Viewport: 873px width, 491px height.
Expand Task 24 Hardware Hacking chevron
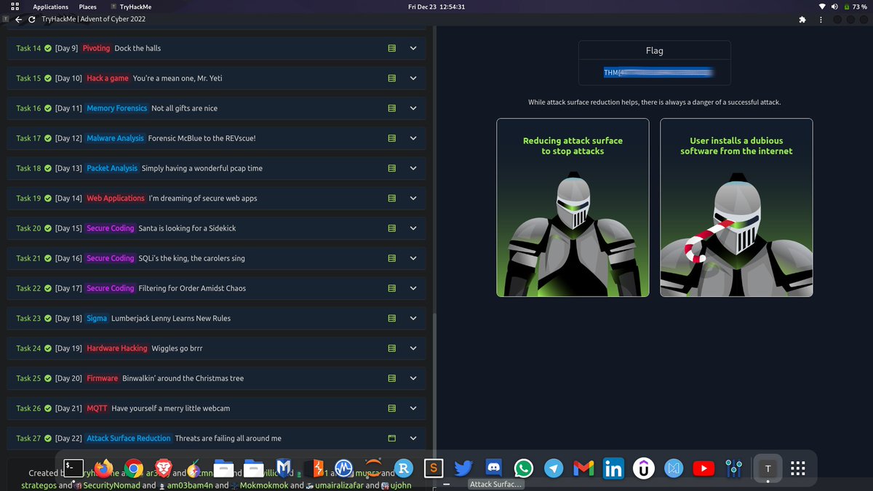(x=413, y=348)
